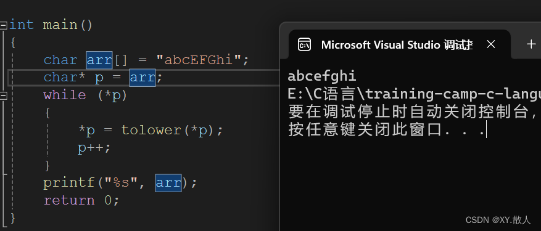Image resolution: width=541 pixels, height=231 pixels.
Task: Click the p++ increment statement
Action: coord(94,148)
